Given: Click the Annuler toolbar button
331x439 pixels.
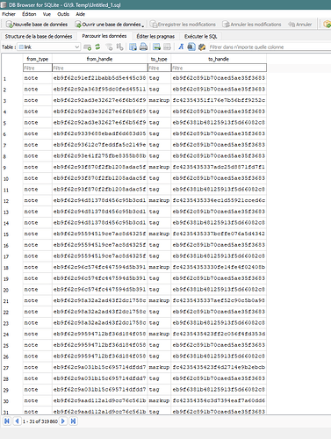Looking at the screenshot, I should coord(300,25).
